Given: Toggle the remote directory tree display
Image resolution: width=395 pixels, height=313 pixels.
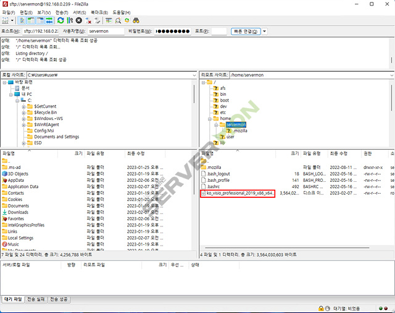Looking at the screenshot, I should pos(40,20).
